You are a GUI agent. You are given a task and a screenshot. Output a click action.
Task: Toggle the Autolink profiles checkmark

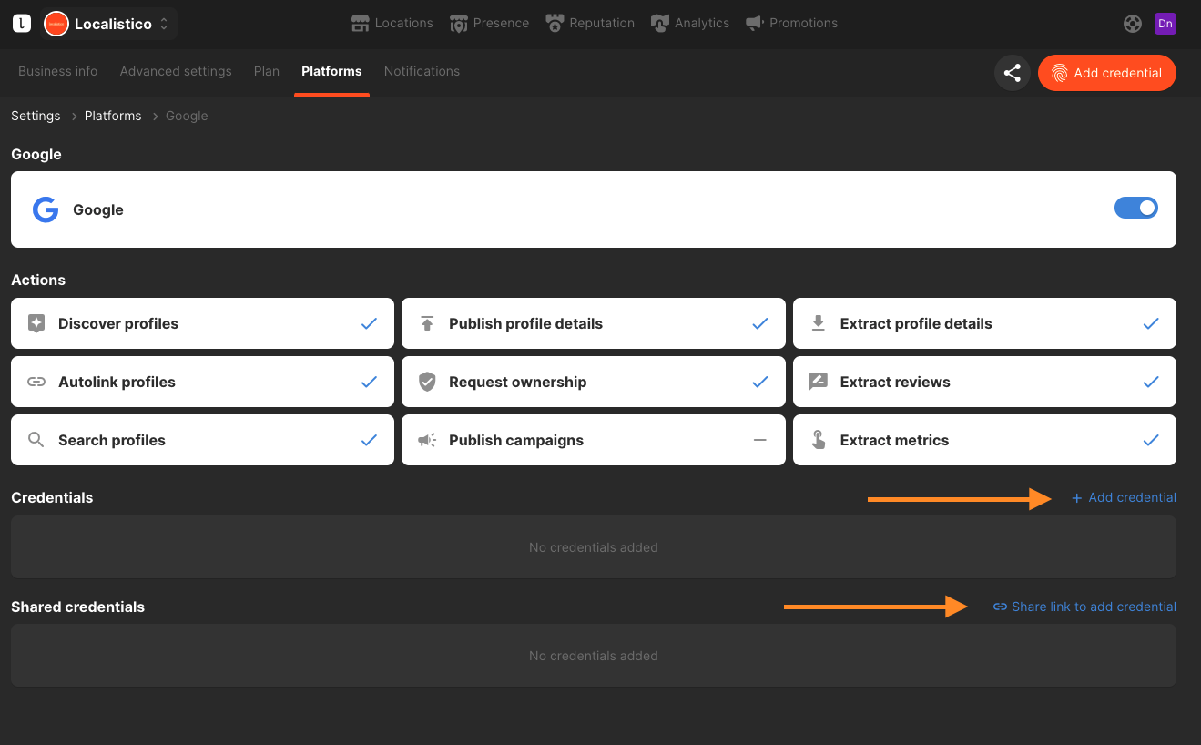click(x=369, y=382)
